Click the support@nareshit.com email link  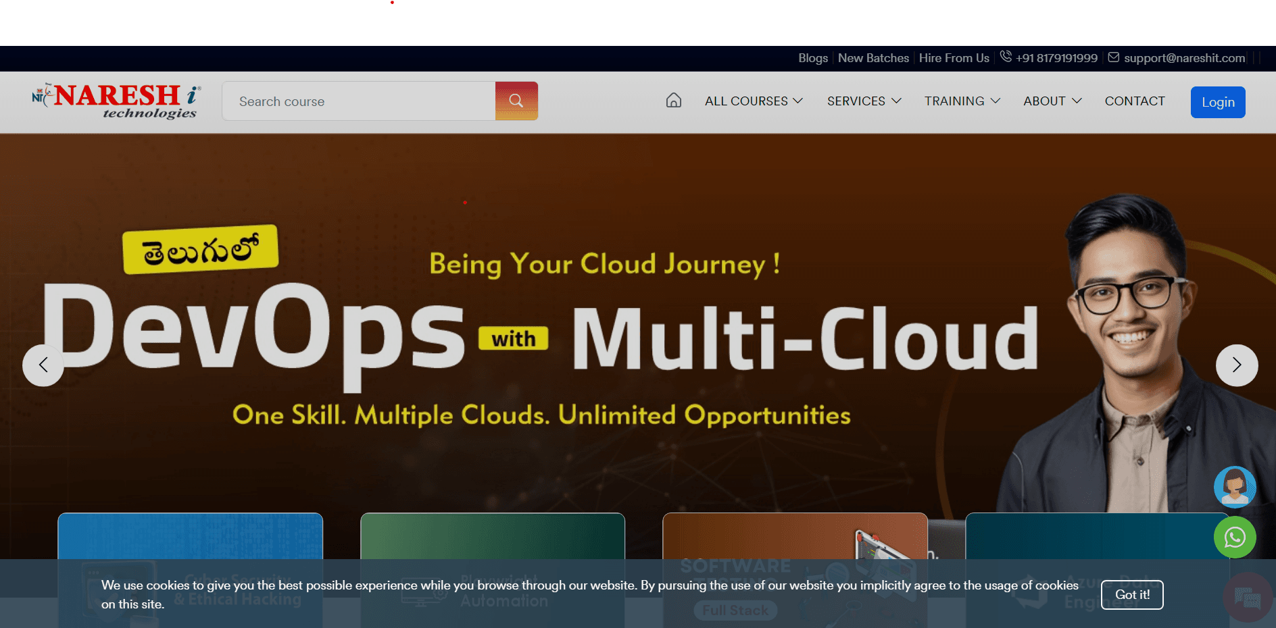click(x=1184, y=58)
